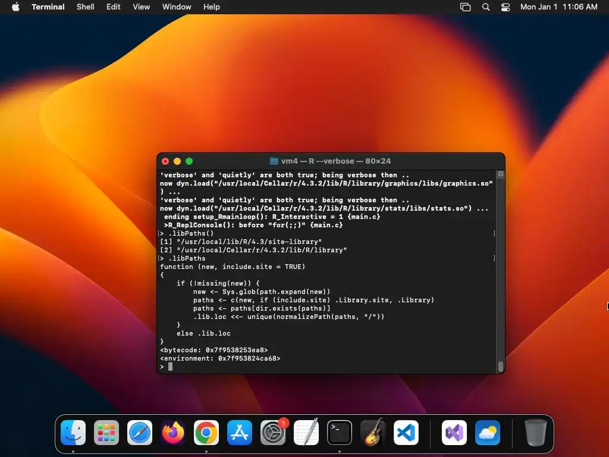Open Visual Studio from the Dock
The width and height of the screenshot is (609, 457).
454,433
